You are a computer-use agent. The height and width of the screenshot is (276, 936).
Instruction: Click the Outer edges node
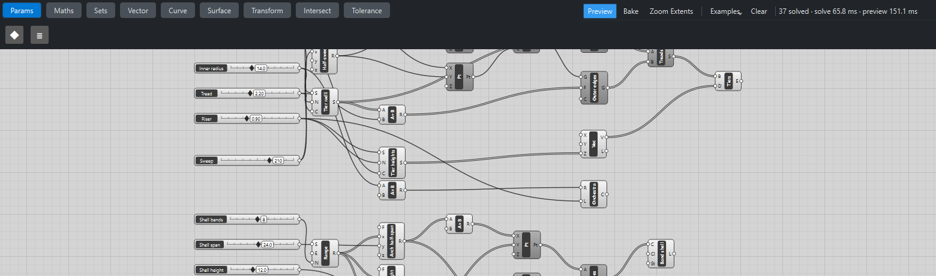594,88
